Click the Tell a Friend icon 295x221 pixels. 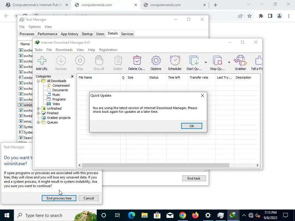point(257,63)
